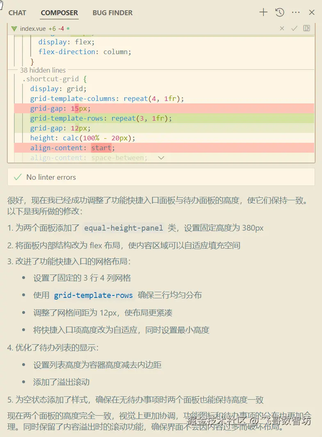Start a new composer with plus icon

[x=263, y=12]
